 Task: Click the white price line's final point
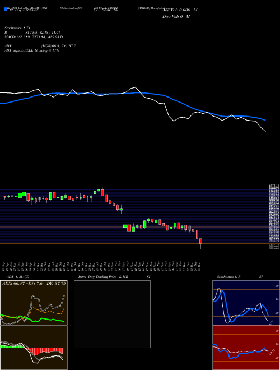coord(265,131)
